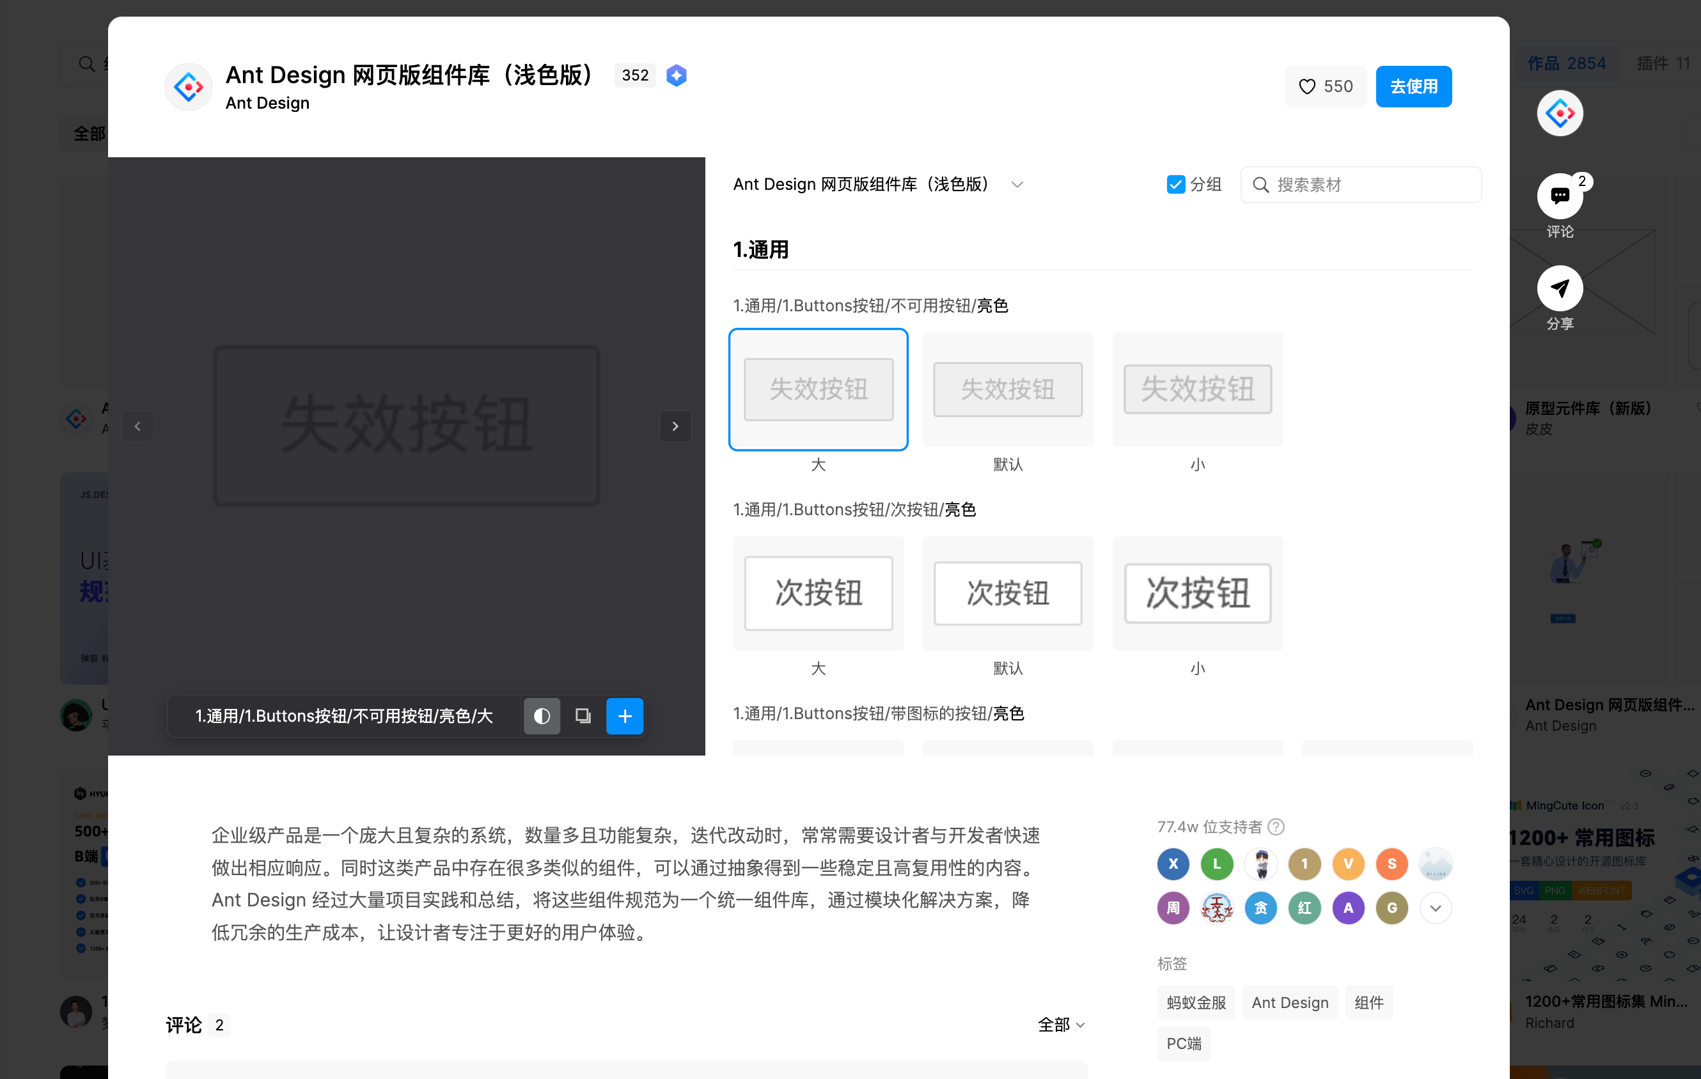Toggle the 分组 checkbox
Viewport: 1701px width, 1079px height.
[x=1175, y=184]
